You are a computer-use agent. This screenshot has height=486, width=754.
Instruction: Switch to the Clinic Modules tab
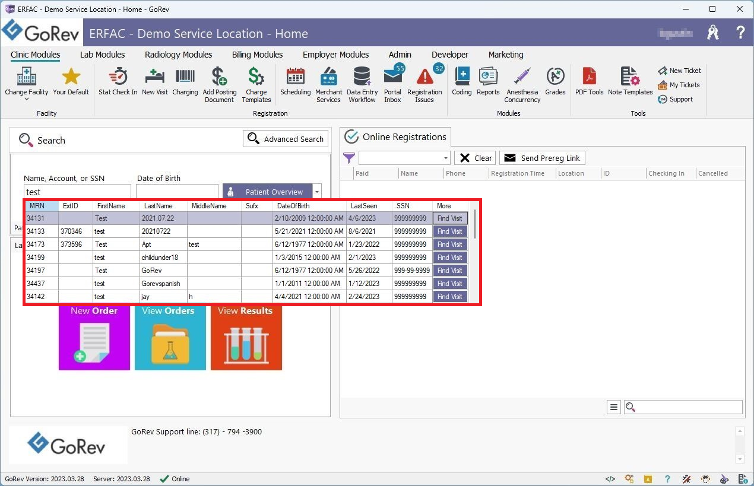(x=36, y=55)
